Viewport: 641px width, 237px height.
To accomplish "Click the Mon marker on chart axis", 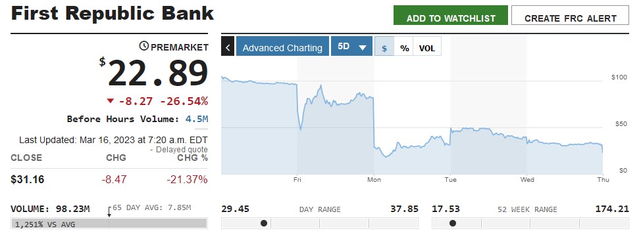I will 374,179.
